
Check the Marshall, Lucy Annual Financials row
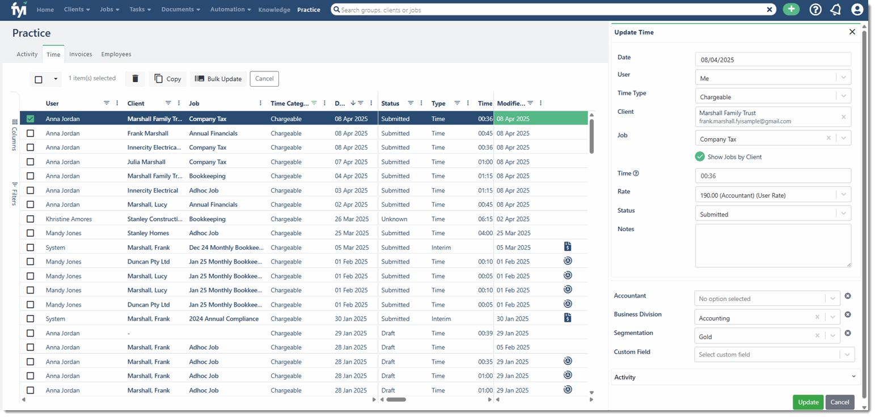(x=30, y=205)
